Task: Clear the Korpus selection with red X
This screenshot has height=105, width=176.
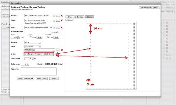Action: point(62,15)
